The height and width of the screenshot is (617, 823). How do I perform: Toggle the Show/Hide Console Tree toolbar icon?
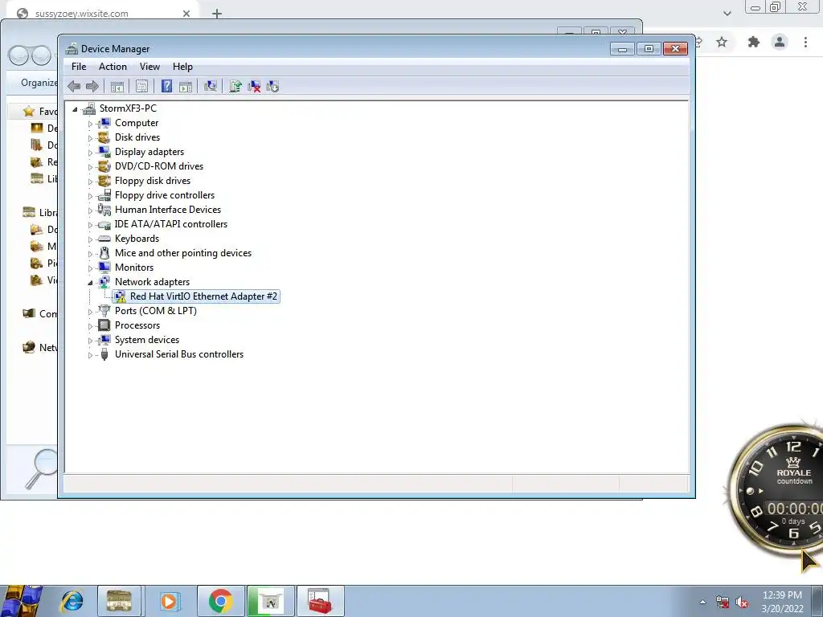click(117, 87)
